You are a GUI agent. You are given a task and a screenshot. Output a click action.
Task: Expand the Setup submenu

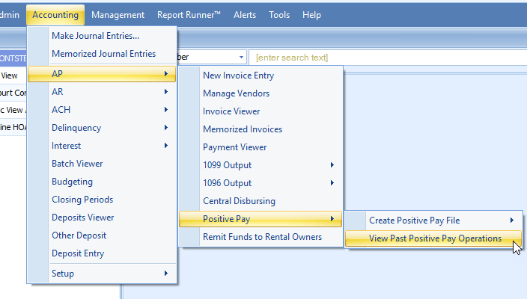[x=102, y=274]
